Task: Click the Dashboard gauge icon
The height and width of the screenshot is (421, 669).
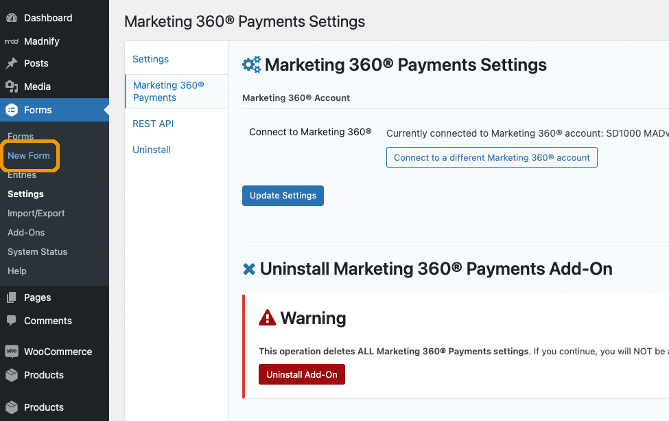Action: point(12,18)
